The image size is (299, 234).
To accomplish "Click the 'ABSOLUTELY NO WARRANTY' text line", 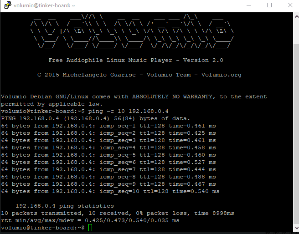I will (x=134, y=97).
